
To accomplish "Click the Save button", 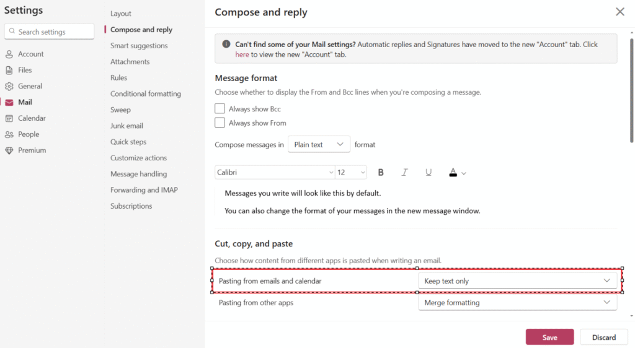I will [549, 337].
